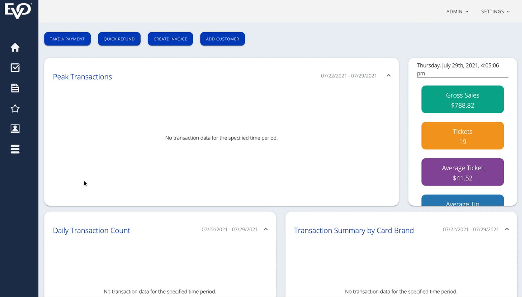This screenshot has height=297, width=522.
Task: Click the Take a Payment button
Action: [67, 39]
